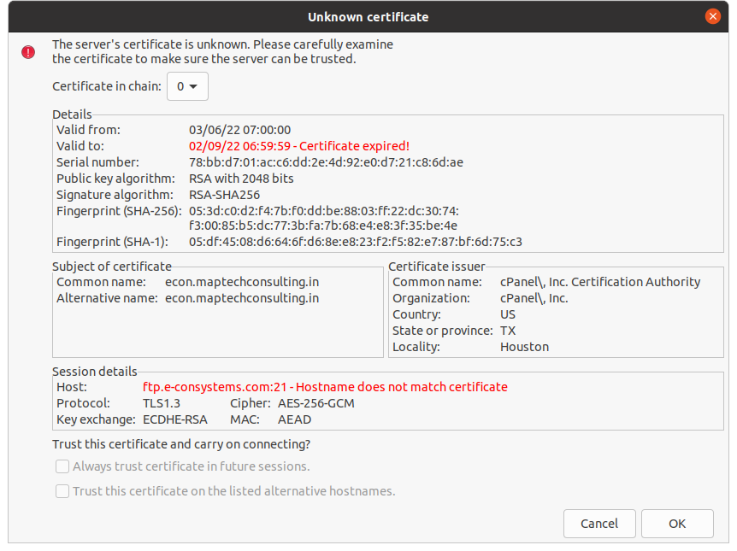Click the RSA-SHA256 signature algorithm value
The width and height of the screenshot is (737, 551).
[224, 195]
